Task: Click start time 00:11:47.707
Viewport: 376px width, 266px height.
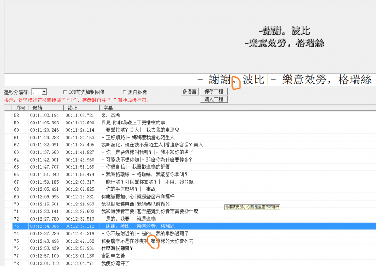Action: [x=44, y=167]
